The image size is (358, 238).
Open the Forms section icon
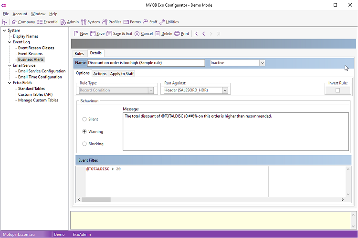126,22
